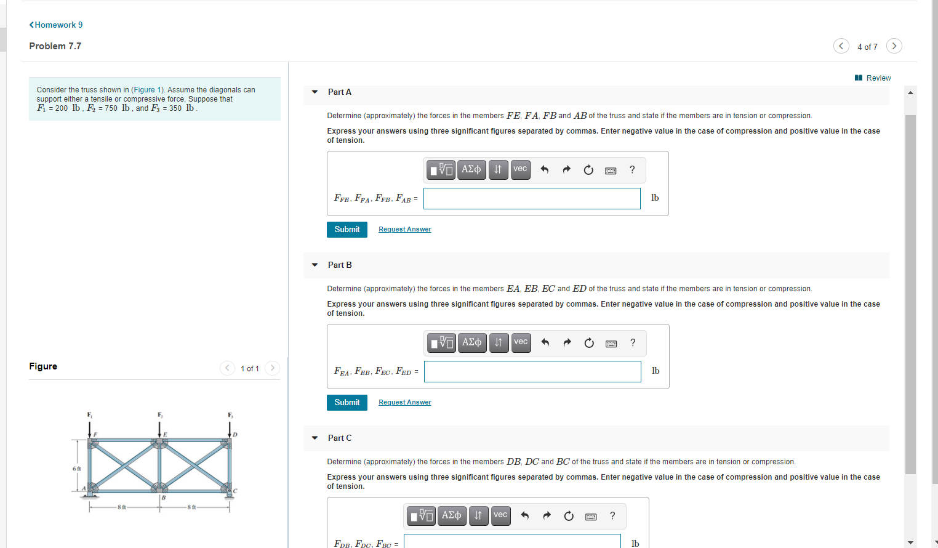Go back to Homework 9

[56, 25]
